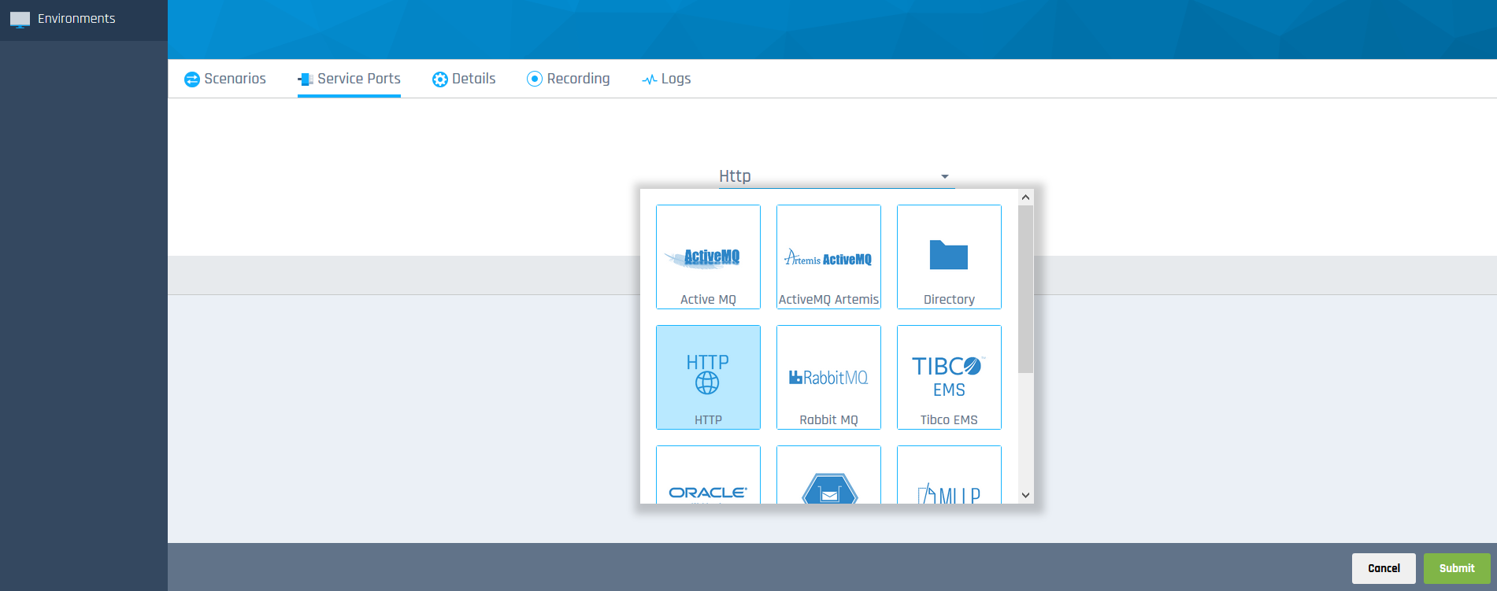Go to the Recording tab
Image resolution: width=1497 pixels, height=591 pixels.
click(569, 79)
